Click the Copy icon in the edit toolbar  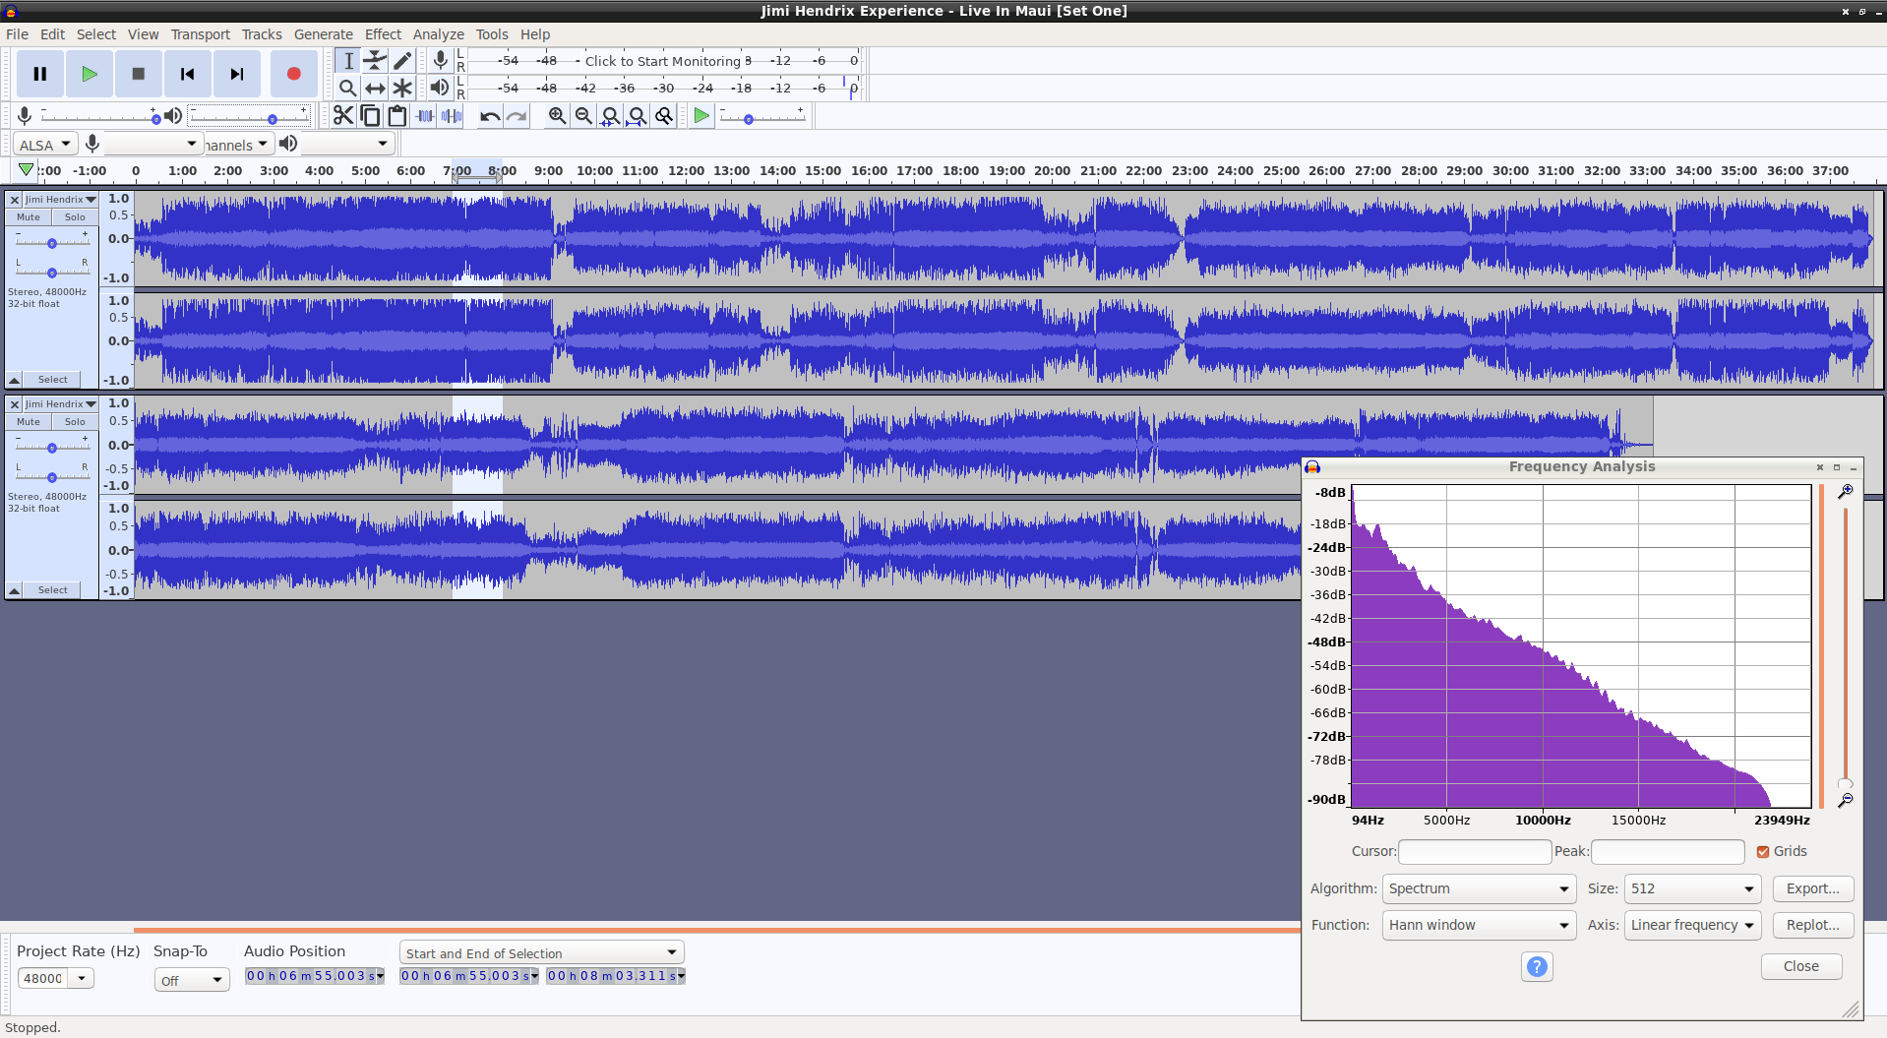pos(370,116)
